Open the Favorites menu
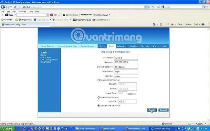This screenshot has width=210, height=131. click(22, 12)
